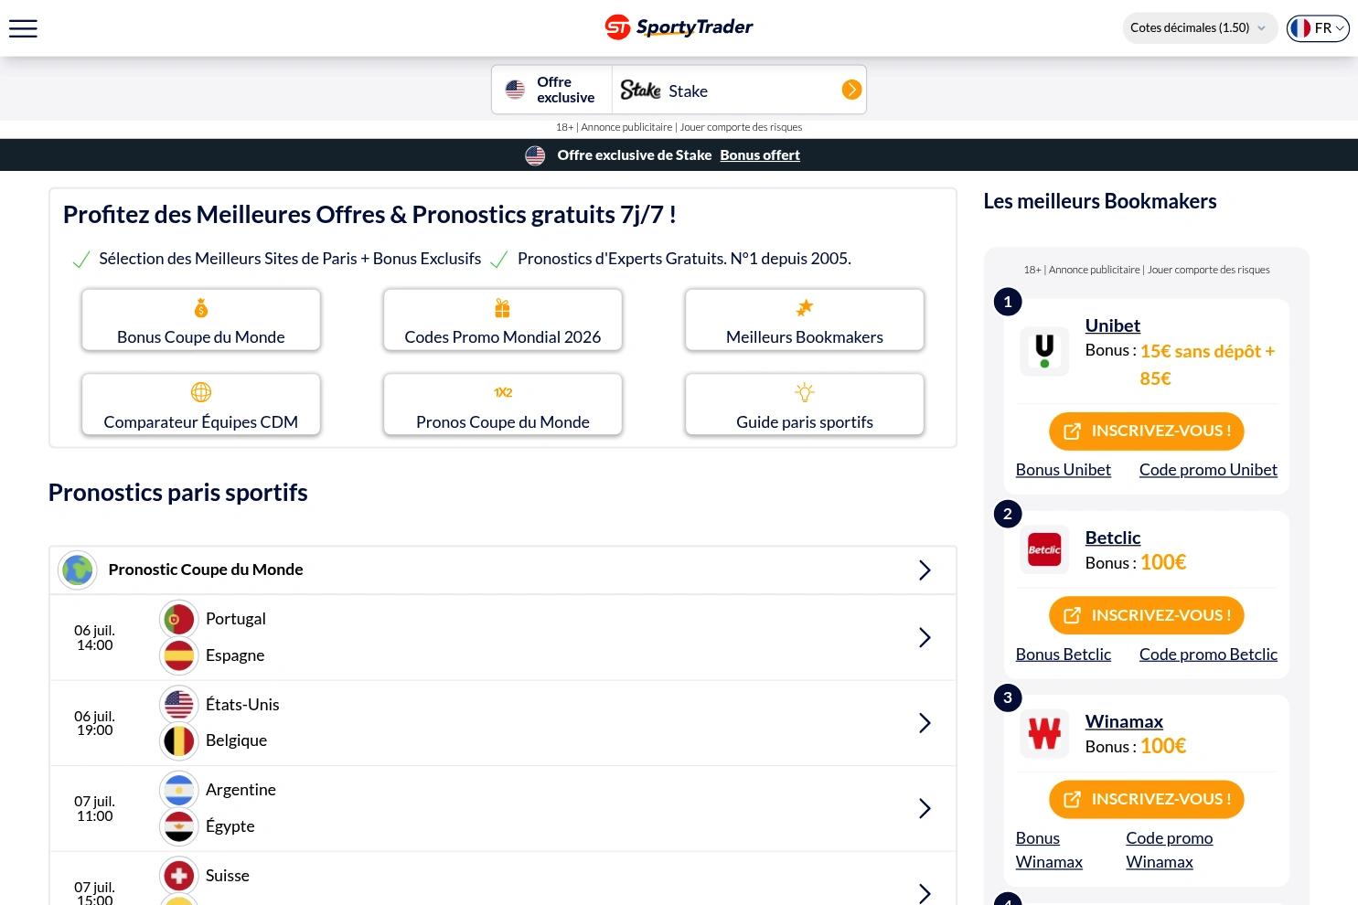1358x905 pixels.
Task: Click the Portugal flag icon
Action: 178,619
